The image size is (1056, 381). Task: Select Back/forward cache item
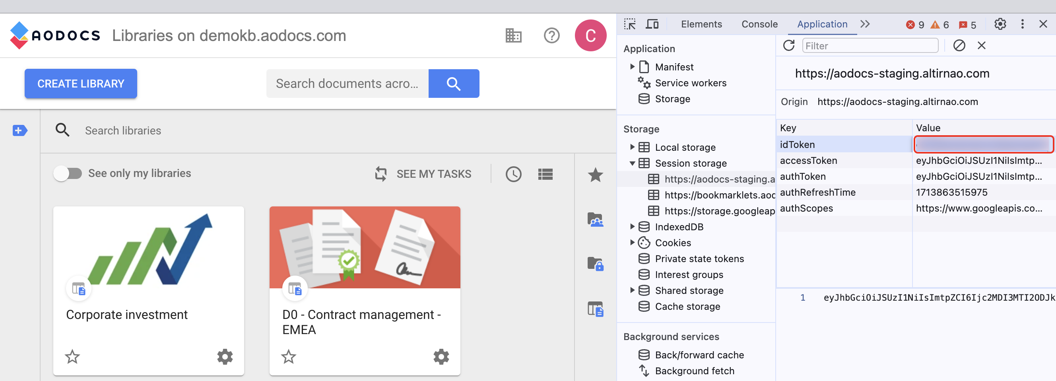699,355
